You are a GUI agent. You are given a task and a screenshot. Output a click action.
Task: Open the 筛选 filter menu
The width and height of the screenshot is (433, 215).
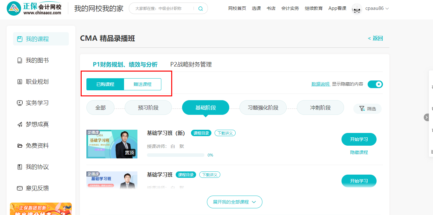(367, 109)
